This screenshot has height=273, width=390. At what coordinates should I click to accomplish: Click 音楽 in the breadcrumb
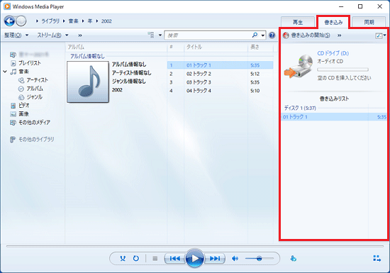pos(73,21)
